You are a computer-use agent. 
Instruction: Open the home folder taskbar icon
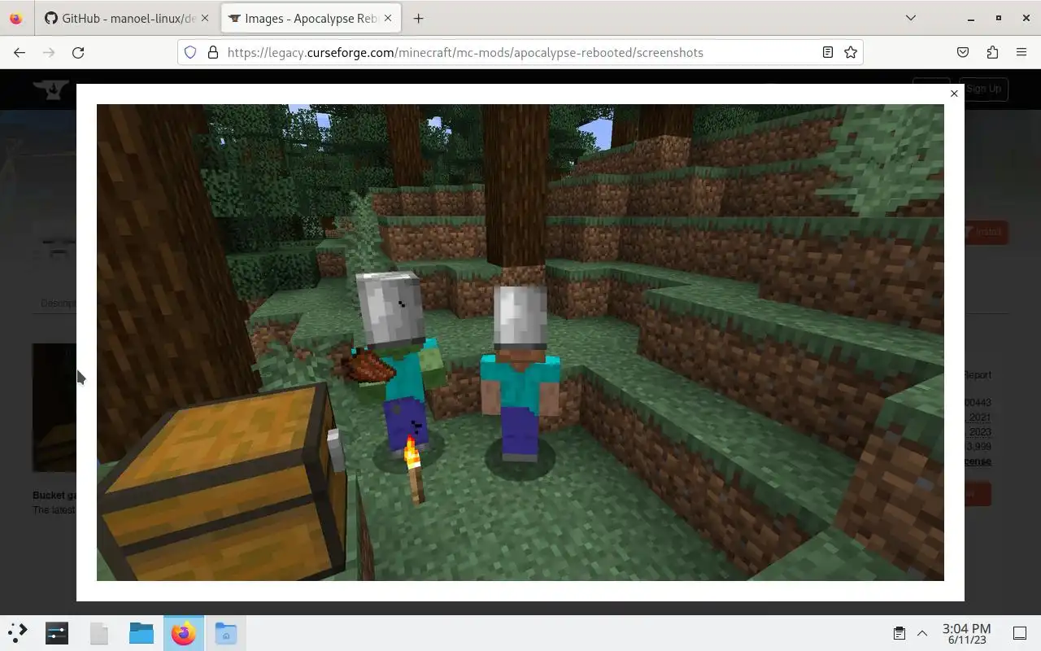(x=226, y=632)
